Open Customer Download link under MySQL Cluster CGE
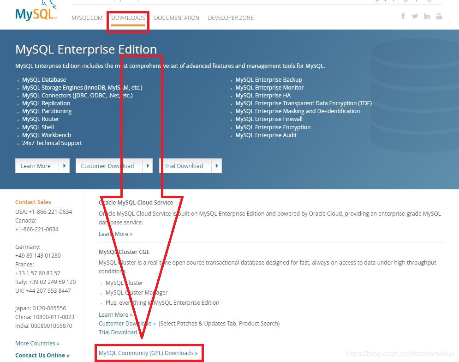This screenshot has width=459, height=362. tap(127, 323)
